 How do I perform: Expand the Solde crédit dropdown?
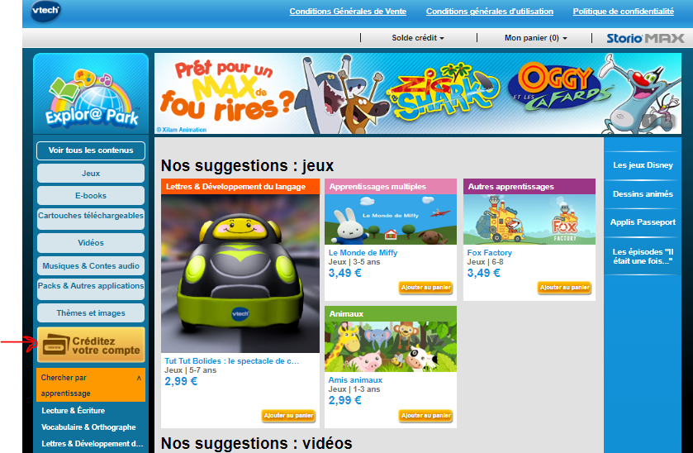pyautogui.click(x=418, y=38)
